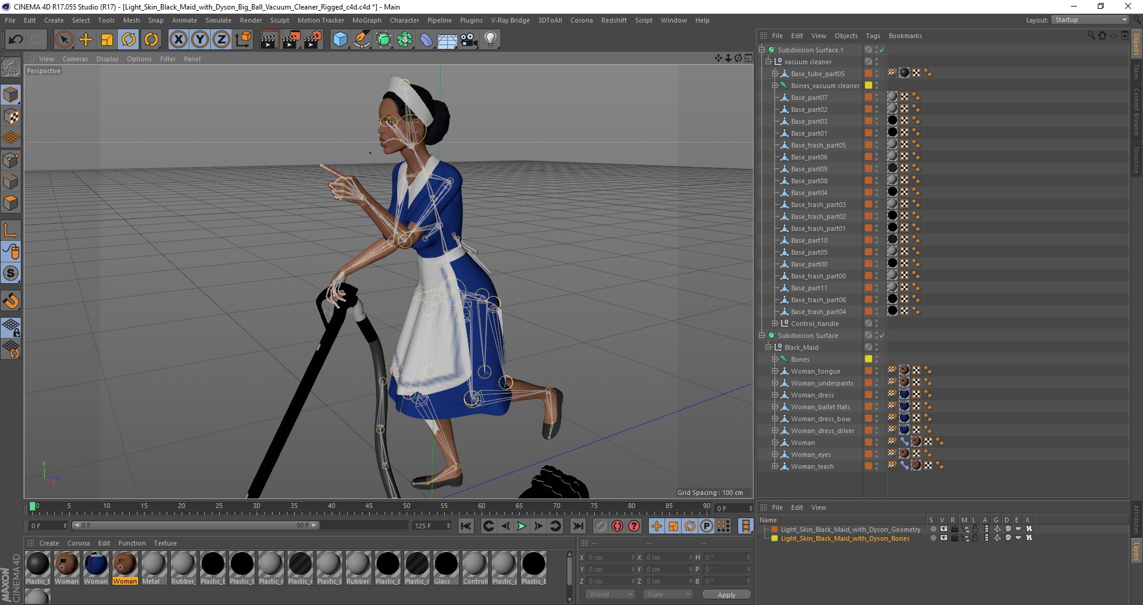This screenshot has width=1143, height=605.
Task: Select the first Rubber material
Action: [x=183, y=568]
